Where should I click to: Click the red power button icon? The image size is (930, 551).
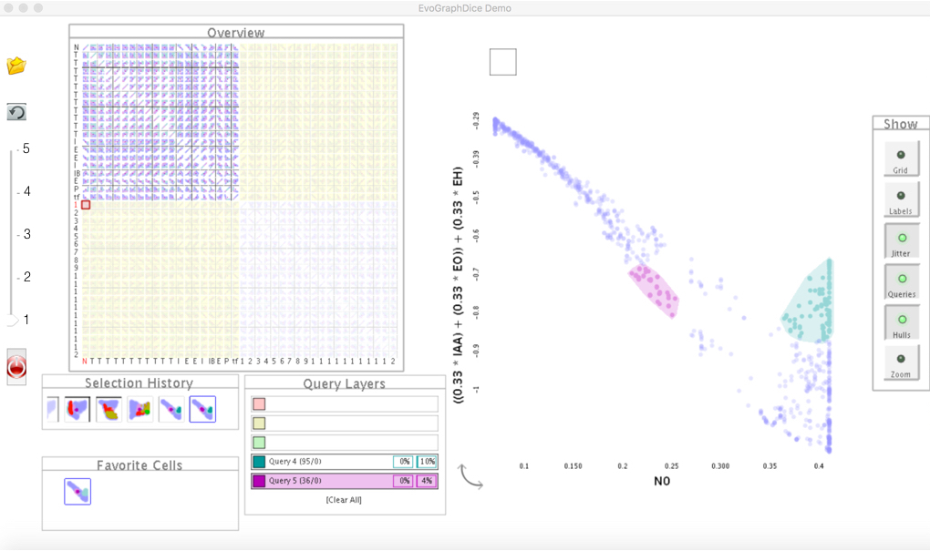(x=16, y=367)
